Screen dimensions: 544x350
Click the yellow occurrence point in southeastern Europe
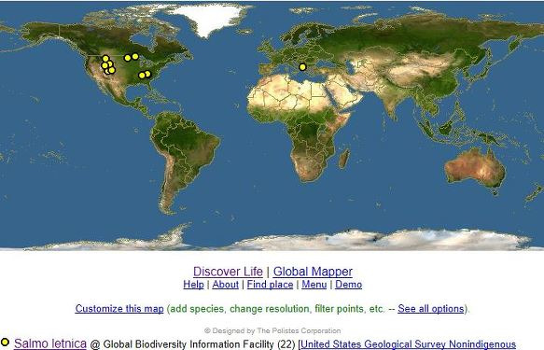tap(302, 67)
